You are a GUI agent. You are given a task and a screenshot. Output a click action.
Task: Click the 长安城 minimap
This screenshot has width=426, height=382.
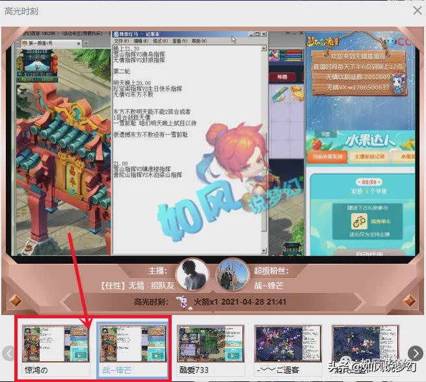pos(37,66)
